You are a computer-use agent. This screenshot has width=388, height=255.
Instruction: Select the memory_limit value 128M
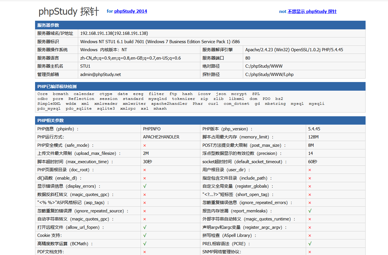coord(313,137)
